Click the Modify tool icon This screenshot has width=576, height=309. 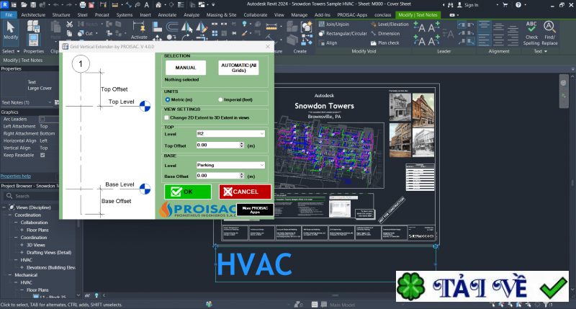[12, 30]
